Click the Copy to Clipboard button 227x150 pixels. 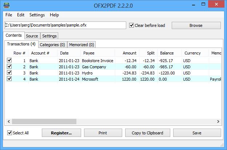[x=148, y=133]
